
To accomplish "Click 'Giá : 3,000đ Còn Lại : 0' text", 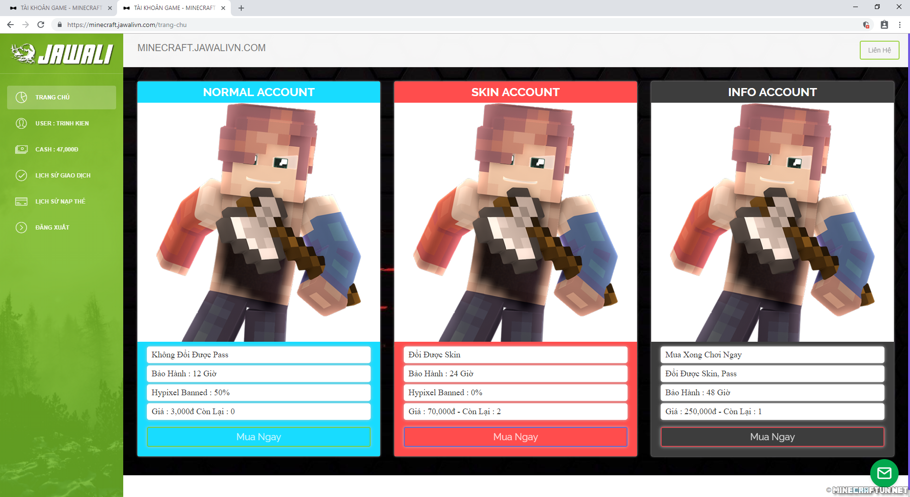I will pyautogui.click(x=193, y=412).
